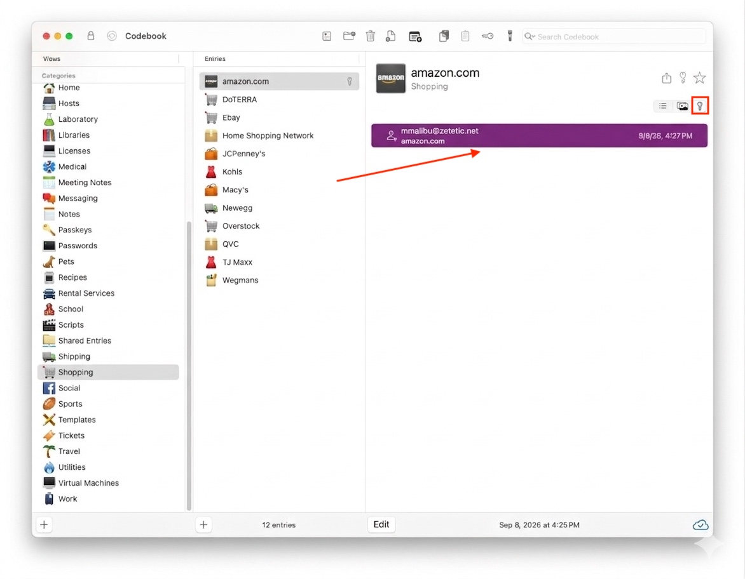Open the QVC entry

coord(280,244)
